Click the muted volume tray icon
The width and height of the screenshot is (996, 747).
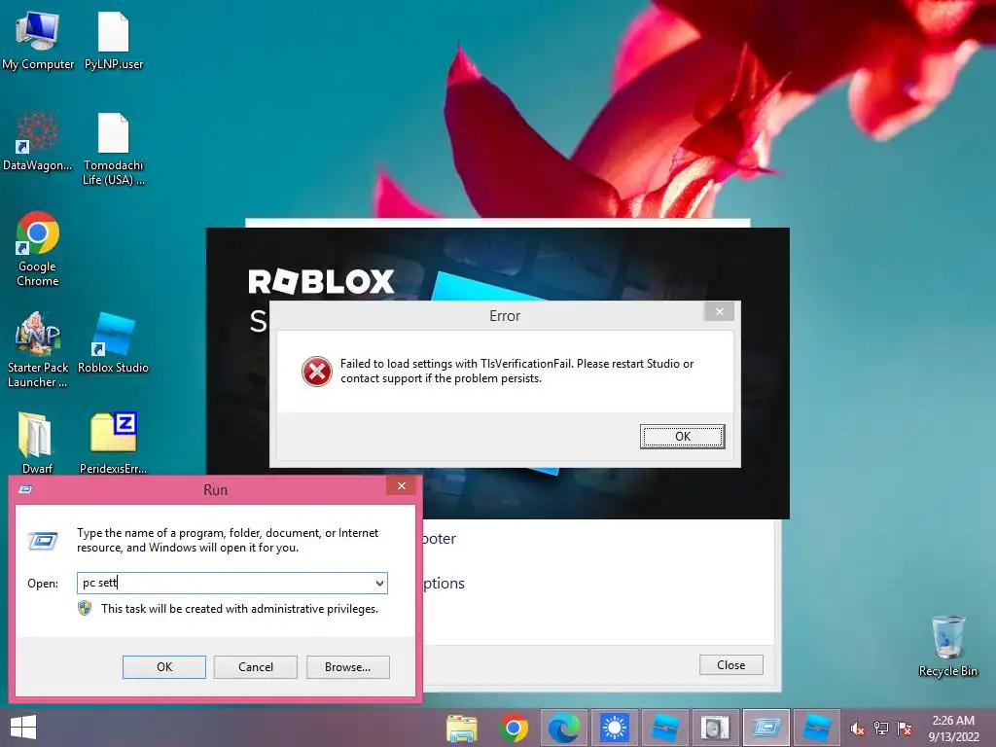[857, 729]
